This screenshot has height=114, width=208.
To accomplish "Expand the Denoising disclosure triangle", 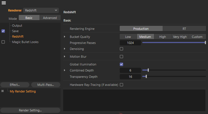I will [x=65, y=49].
